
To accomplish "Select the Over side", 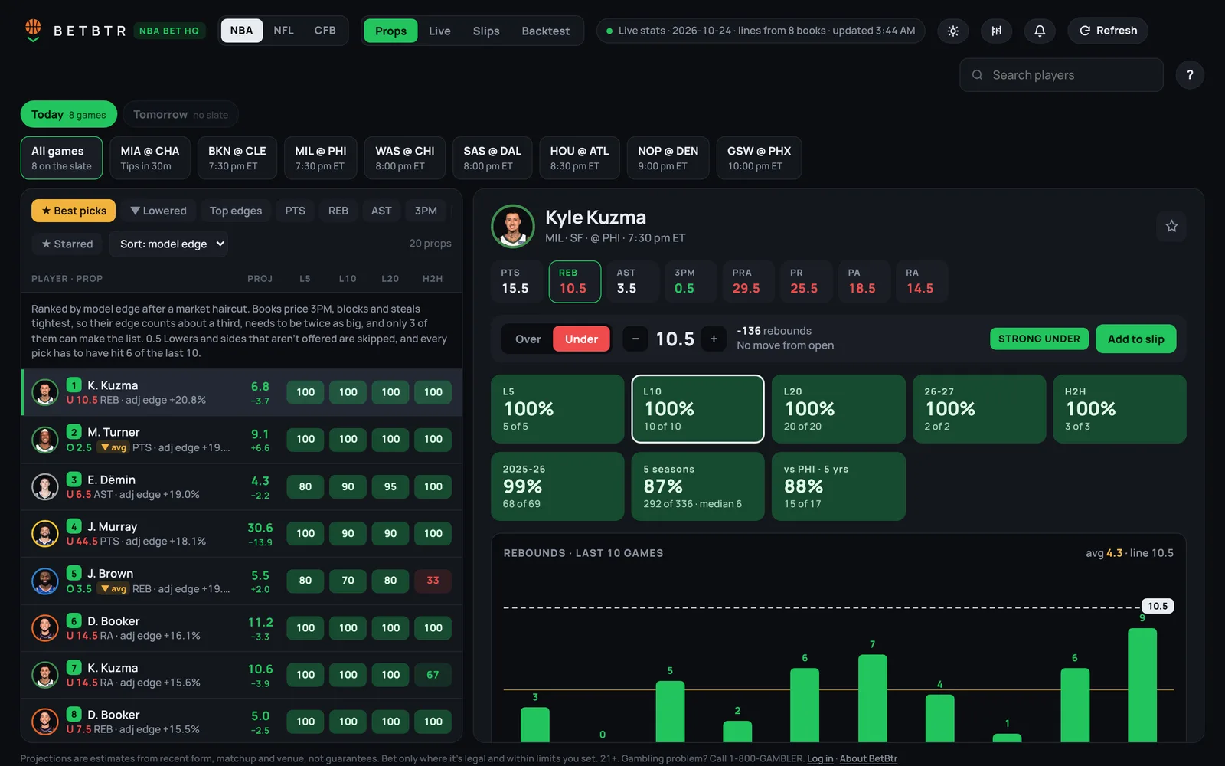I will [x=528, y=339].
